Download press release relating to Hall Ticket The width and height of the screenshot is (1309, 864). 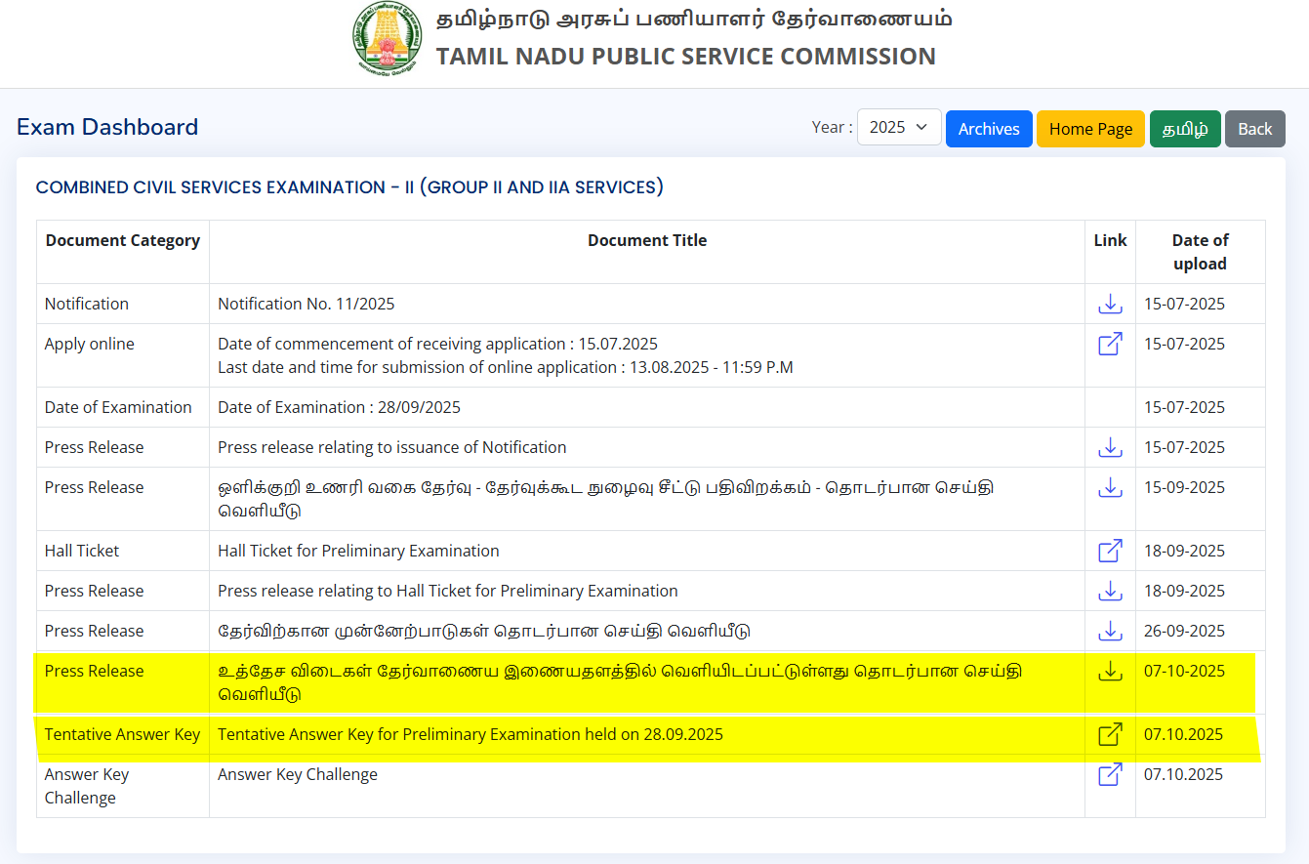click(1110, 591)
